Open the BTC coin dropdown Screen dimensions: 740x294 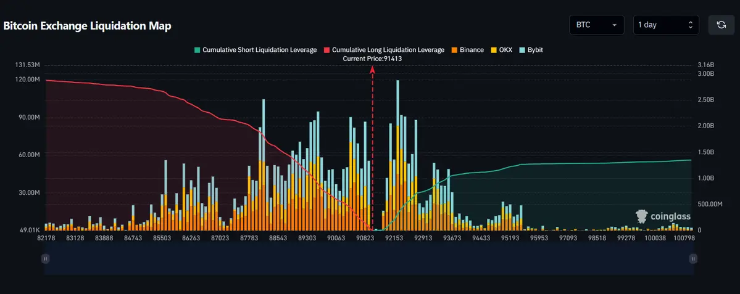pos(597,25)
